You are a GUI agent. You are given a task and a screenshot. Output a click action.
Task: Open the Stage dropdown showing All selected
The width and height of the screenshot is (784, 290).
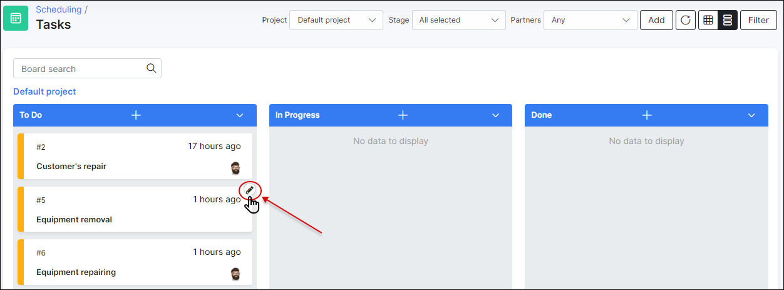[458, 20]
